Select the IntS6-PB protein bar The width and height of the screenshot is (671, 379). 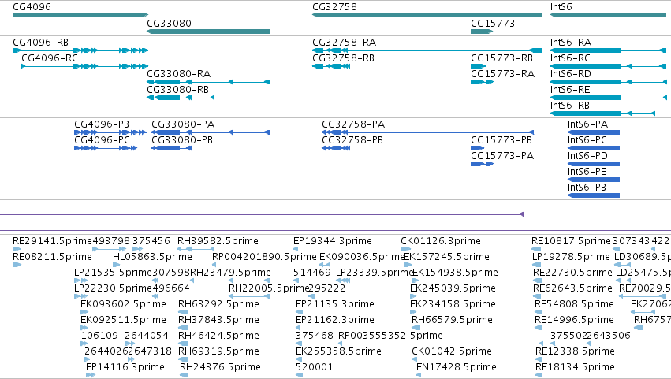click(x=594, y=196)
